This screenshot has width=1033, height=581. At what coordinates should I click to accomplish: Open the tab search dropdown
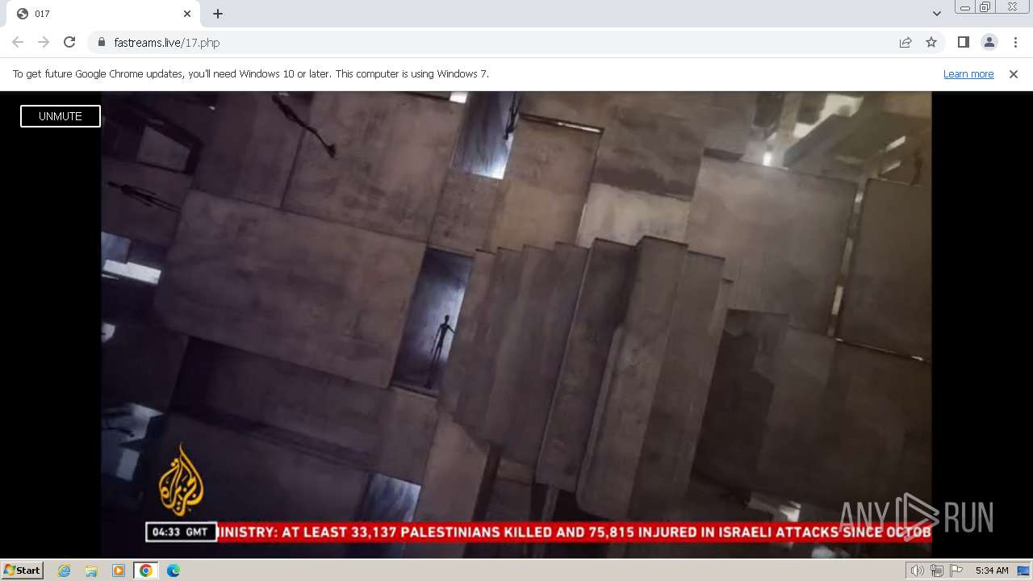936,14
